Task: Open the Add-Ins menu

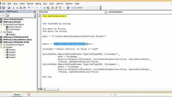Action: coord(60,4)
